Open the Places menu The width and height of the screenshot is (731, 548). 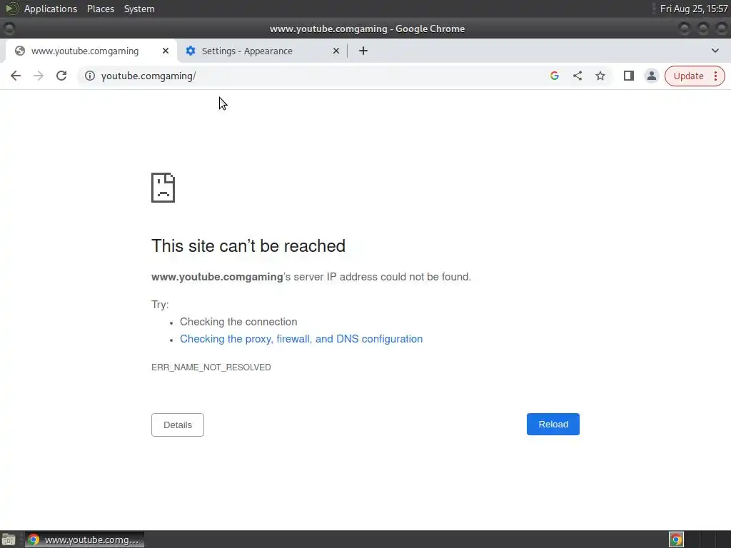pos(101,9)
